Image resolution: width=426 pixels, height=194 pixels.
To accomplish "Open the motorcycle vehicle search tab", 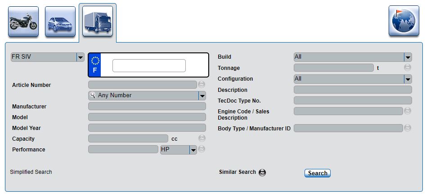I will point(23,22).
